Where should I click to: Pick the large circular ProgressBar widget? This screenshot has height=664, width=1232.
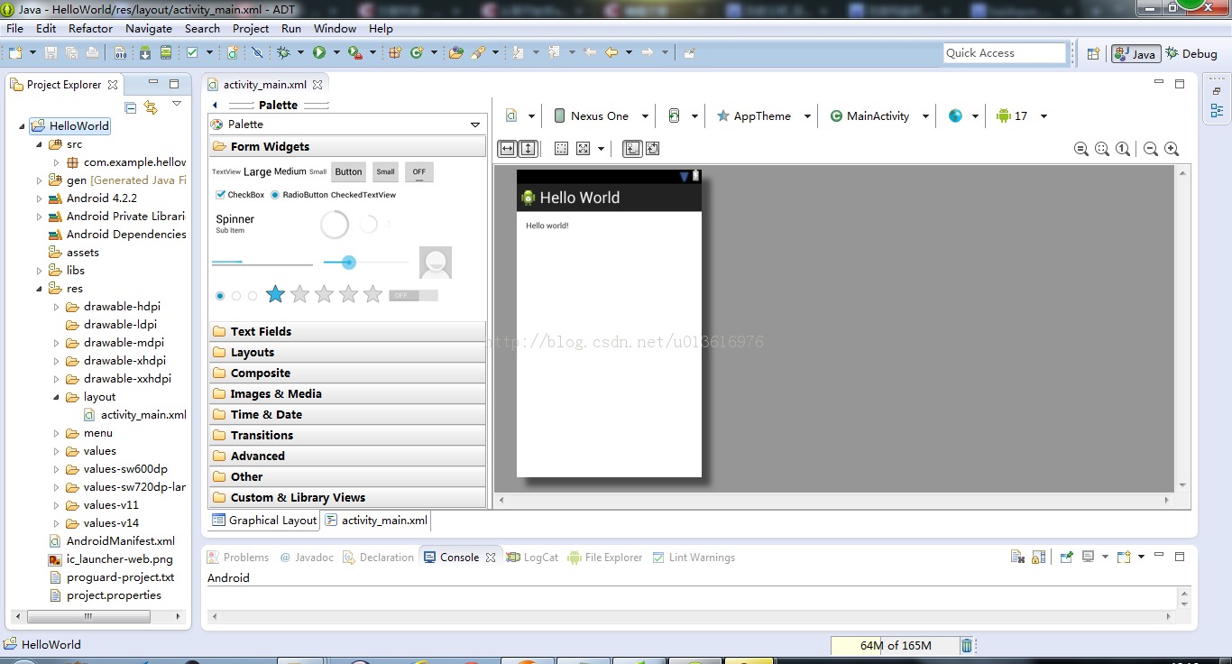coord(335,225)
